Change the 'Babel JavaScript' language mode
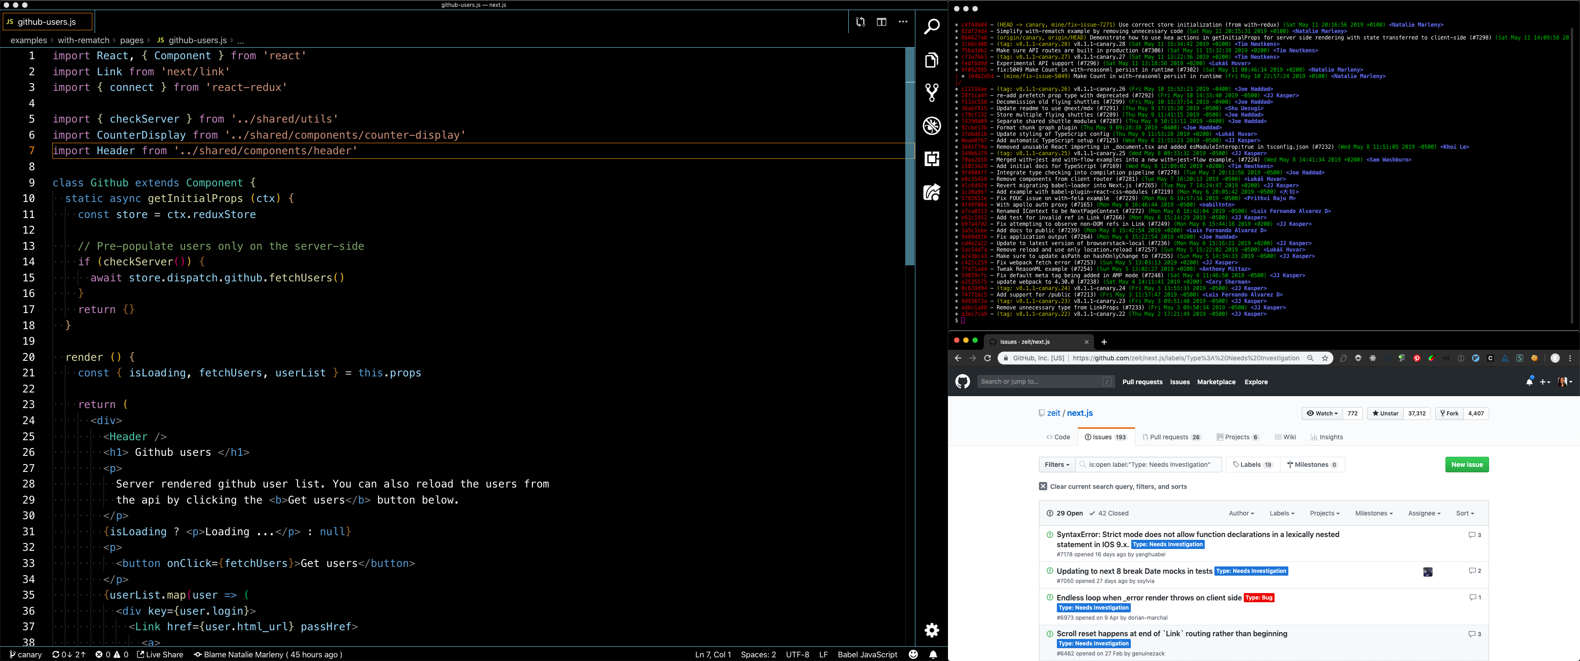Viewport: 1580px width, 661px height. 867,654
